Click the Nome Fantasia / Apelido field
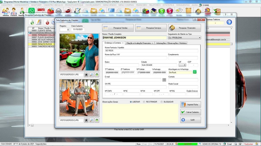Viewport: 261px width, 146px height. 151,51
